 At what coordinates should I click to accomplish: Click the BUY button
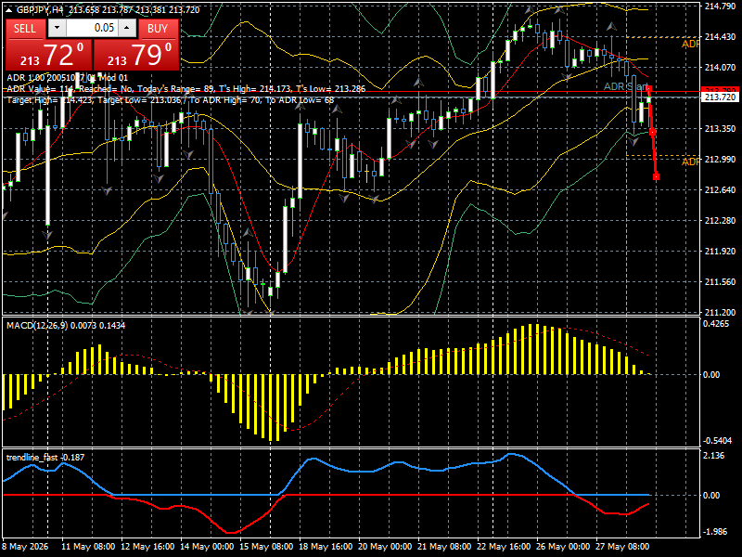158,29
